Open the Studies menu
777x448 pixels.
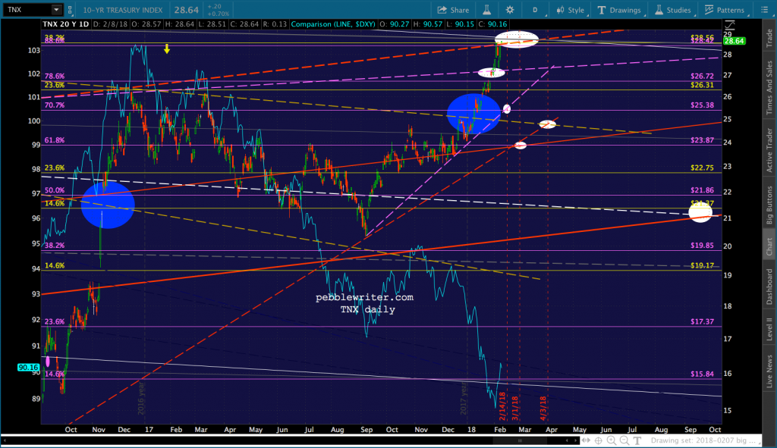(x=673, y=10)
